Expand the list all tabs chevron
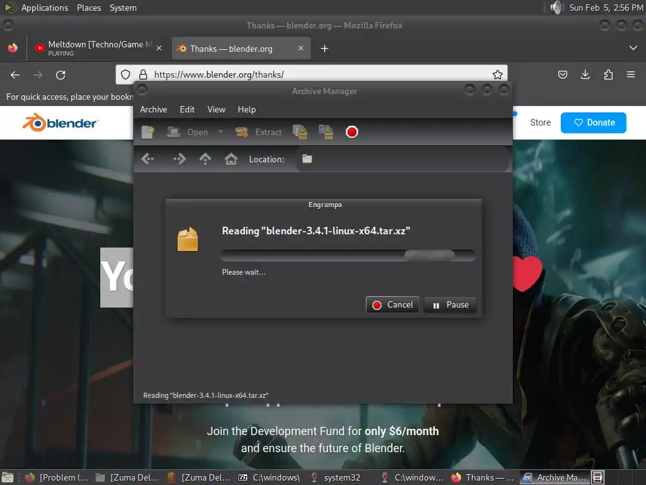Viewport: 646px width, 485px height. [633, 48]
